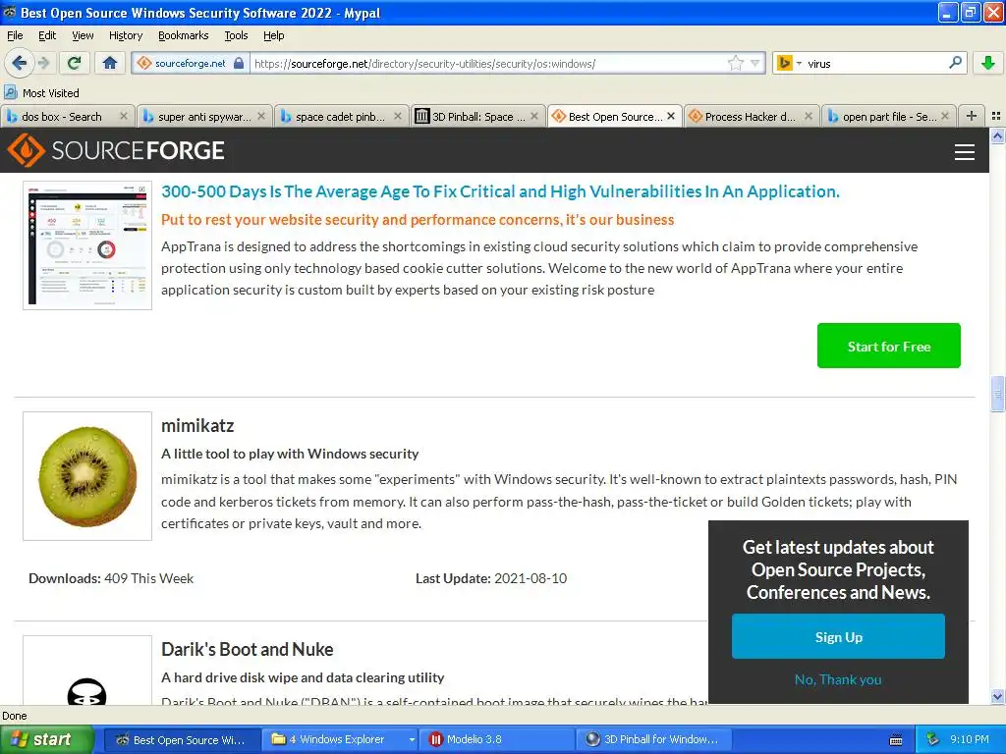Image resolution: width=1006 pixels, height=754 pixels.
Task: Open the mimikatz kiwi thumbnail
Action: 87,476
